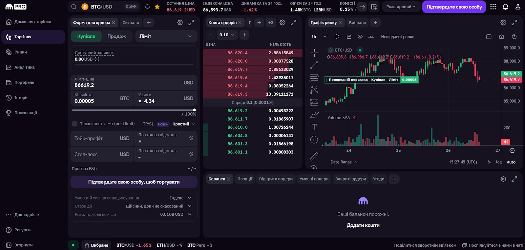Click the Кількість BTC input field
This screenshot has width=525, height=250.
coord(102,98)
